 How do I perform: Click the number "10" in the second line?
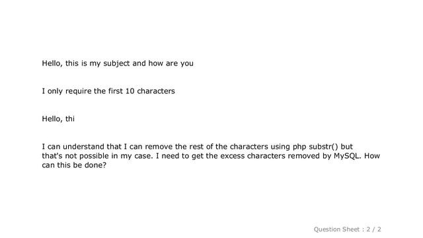(130, 91)
